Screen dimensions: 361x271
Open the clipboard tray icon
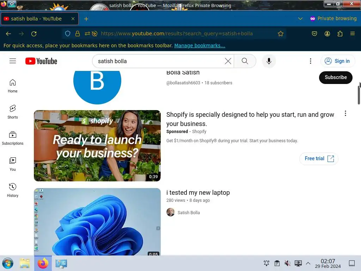point(277,263)
